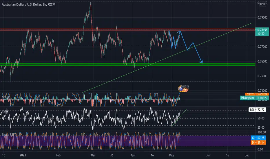Click the MACD indicator label
Viewport: 270px width, 159px height.
(6, 97)
